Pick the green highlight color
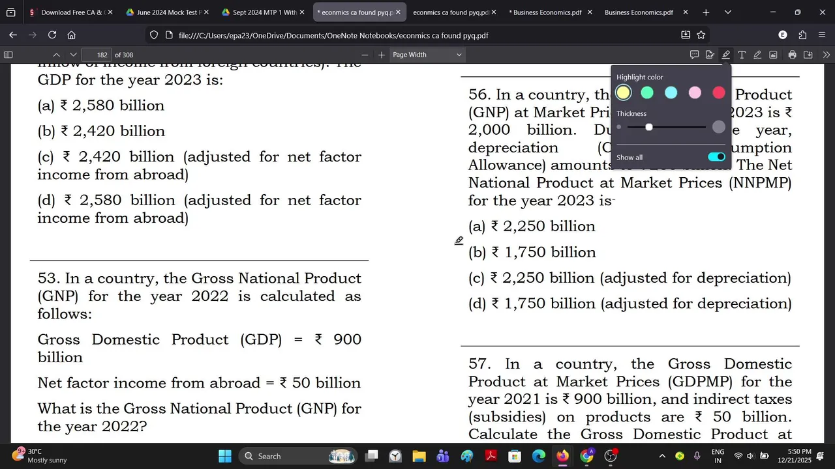The image size is (835, 469). [x=647, y=92]
